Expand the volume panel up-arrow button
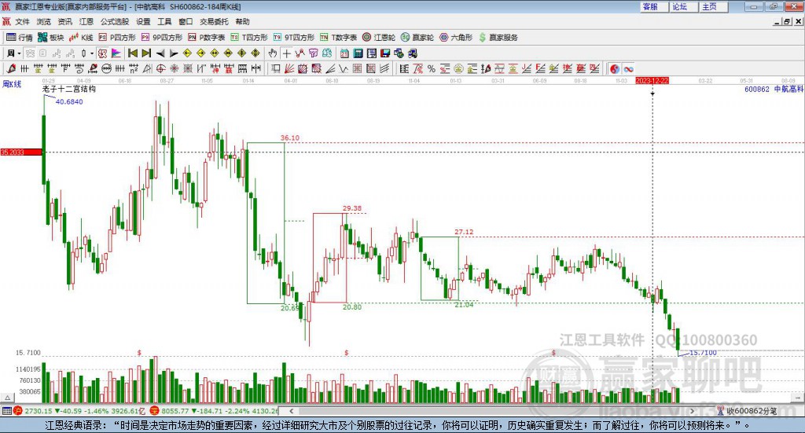The height and width of the screenshot is (433, 805). (x=7, y=398)
